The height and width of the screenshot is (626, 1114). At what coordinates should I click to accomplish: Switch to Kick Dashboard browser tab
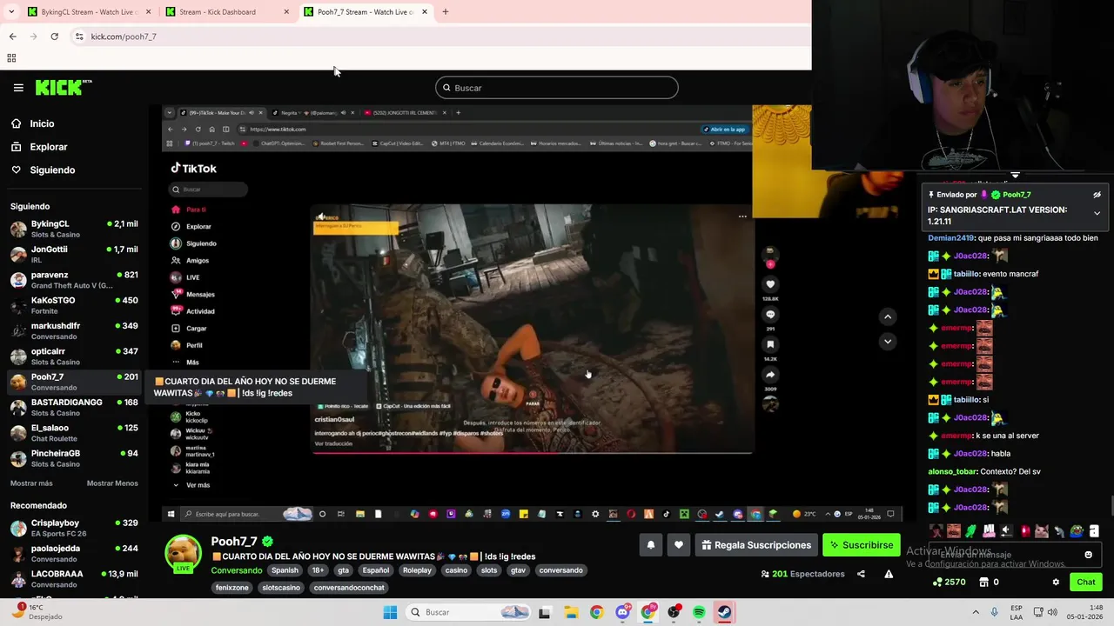click(x=226, y=12)
